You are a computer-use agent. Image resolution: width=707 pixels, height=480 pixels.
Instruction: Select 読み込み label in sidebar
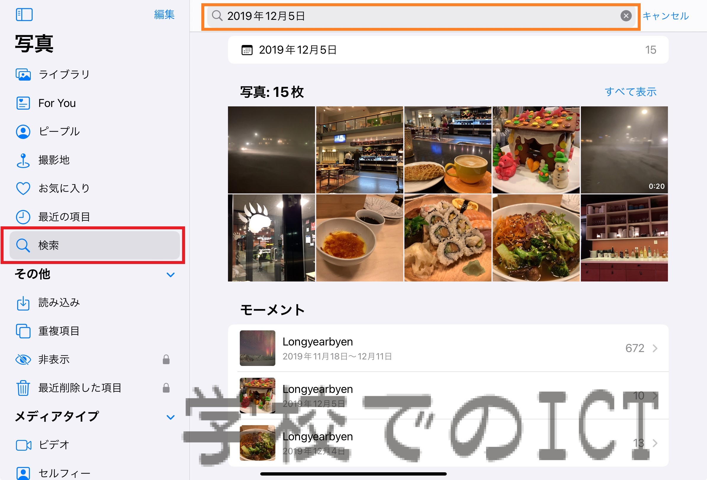pos(59,303)
